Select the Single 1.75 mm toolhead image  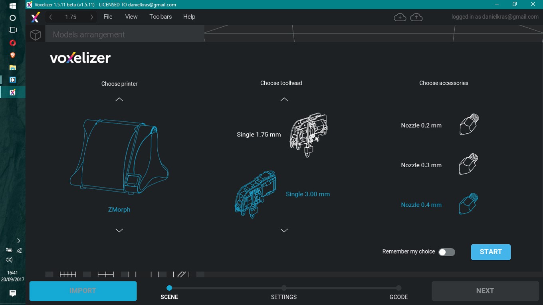pos(308,135)
